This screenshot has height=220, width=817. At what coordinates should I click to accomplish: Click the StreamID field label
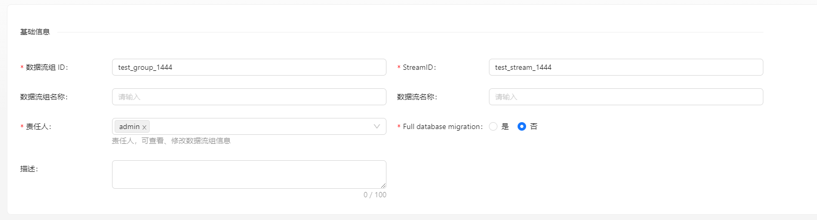[x=419, y=67]
